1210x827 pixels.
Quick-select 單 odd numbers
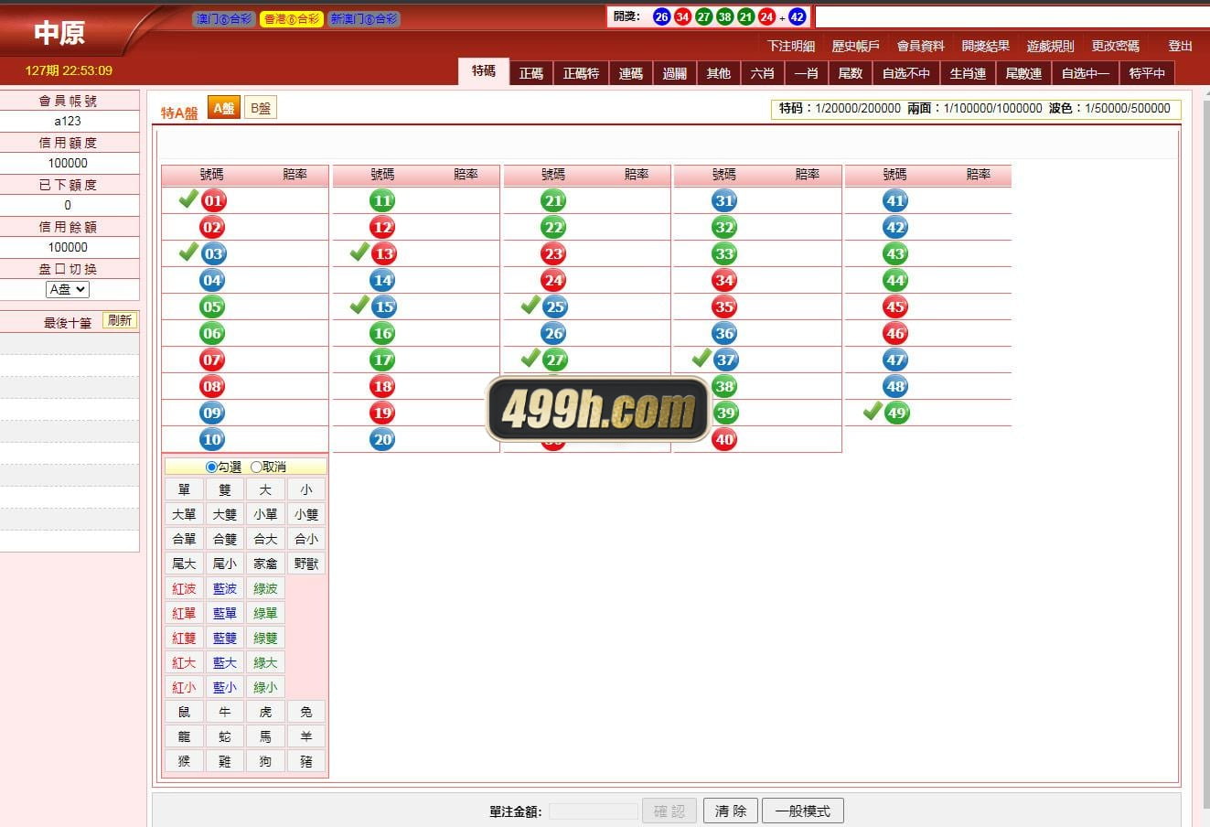click(185, 489)
